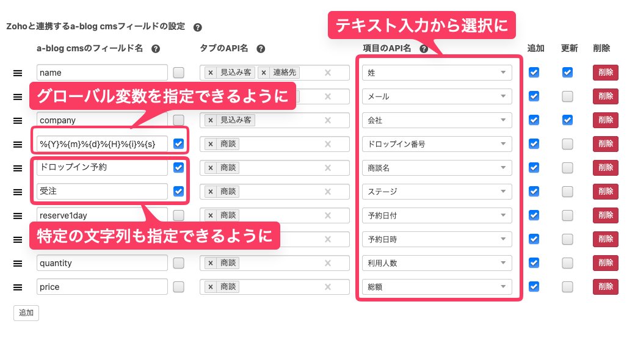635x343 pixels.
Task: Grab the drag handle of the company row
Action: [x=18, y=121]
